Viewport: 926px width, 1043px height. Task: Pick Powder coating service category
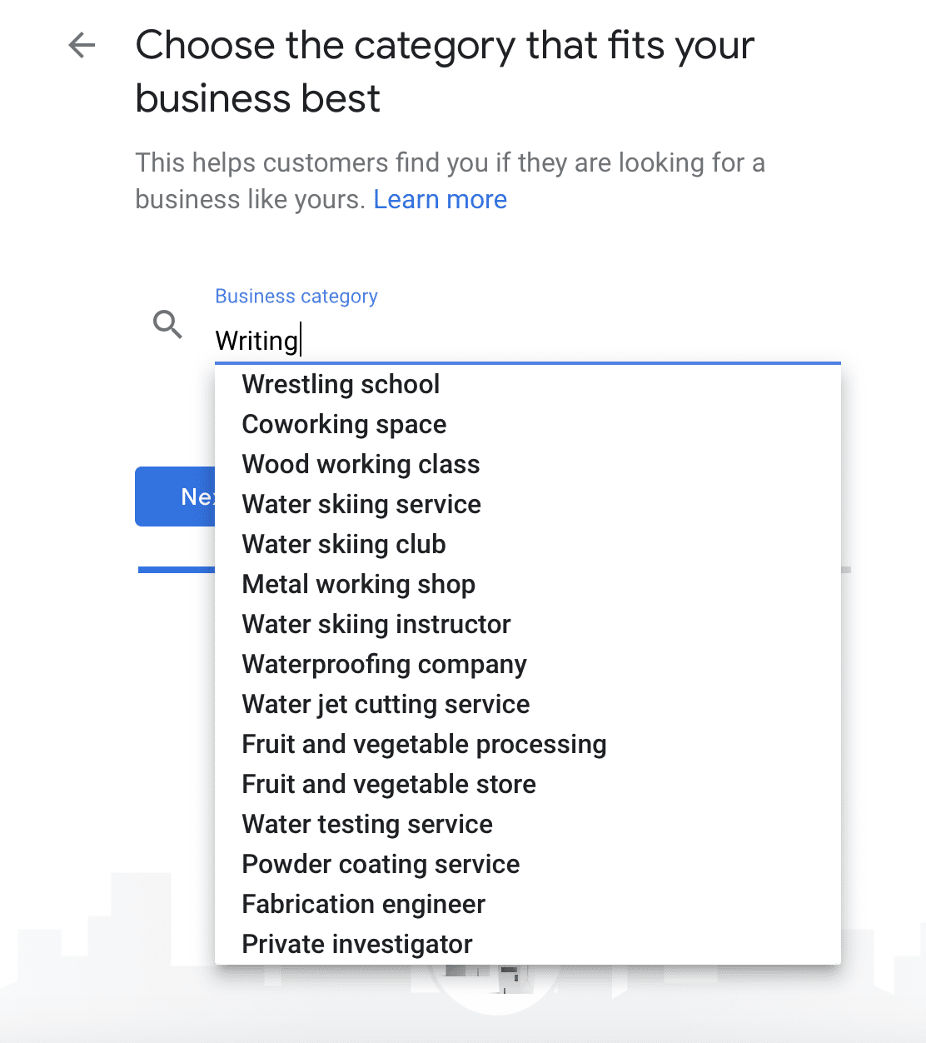(x=380, y=864)
